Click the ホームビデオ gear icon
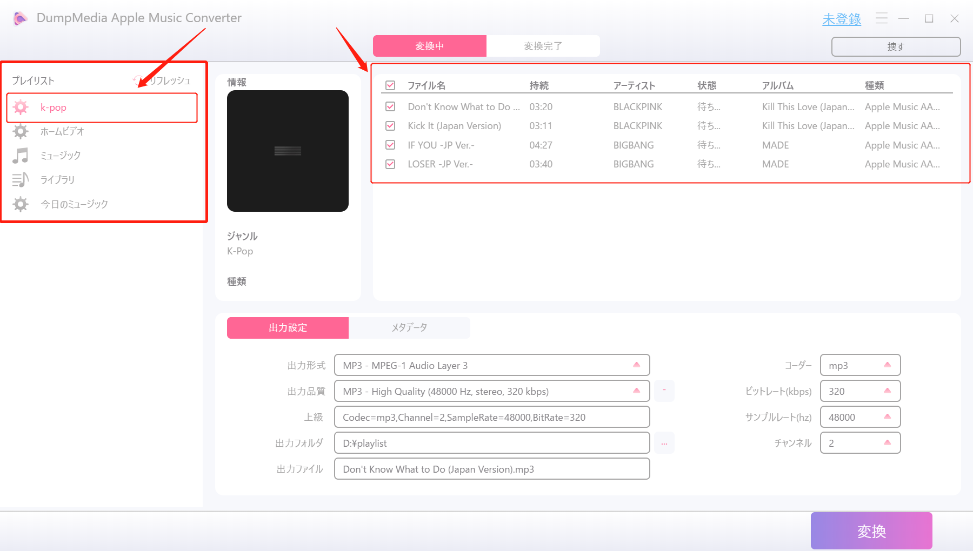The height and width of the screenshot is (551, 973). [21, 131]
